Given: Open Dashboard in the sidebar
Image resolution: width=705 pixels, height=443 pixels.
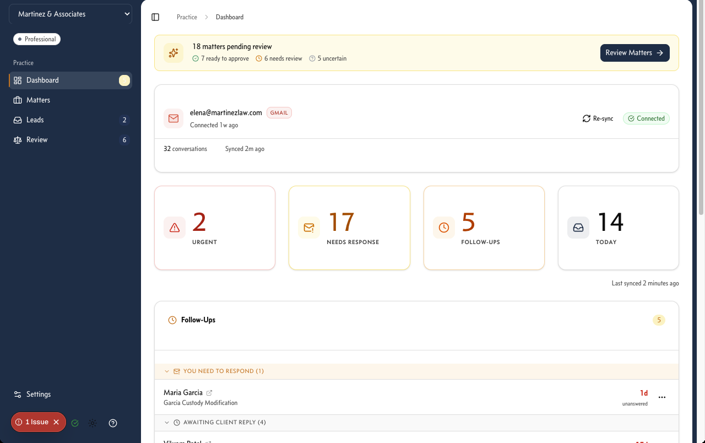Looking at the screenshot, I should (70, 80).
